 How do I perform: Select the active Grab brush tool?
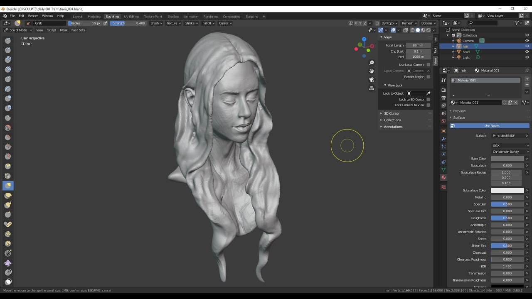point(8,186)
